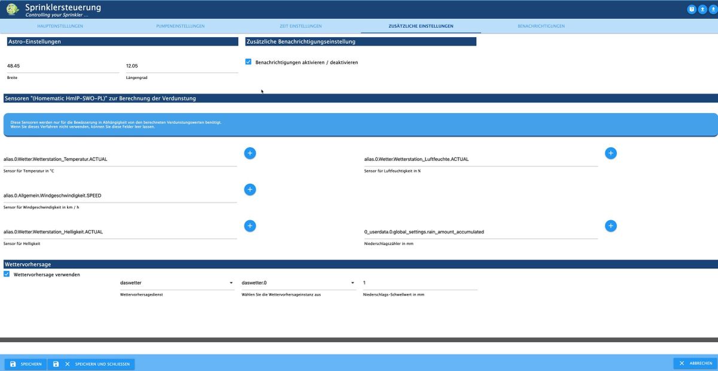Switch to Zeit Einstellungen tab

coord(300,26)
